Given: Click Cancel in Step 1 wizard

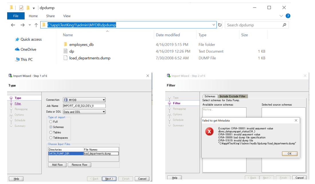Looking at the screenshot, I should coord(142,179).
